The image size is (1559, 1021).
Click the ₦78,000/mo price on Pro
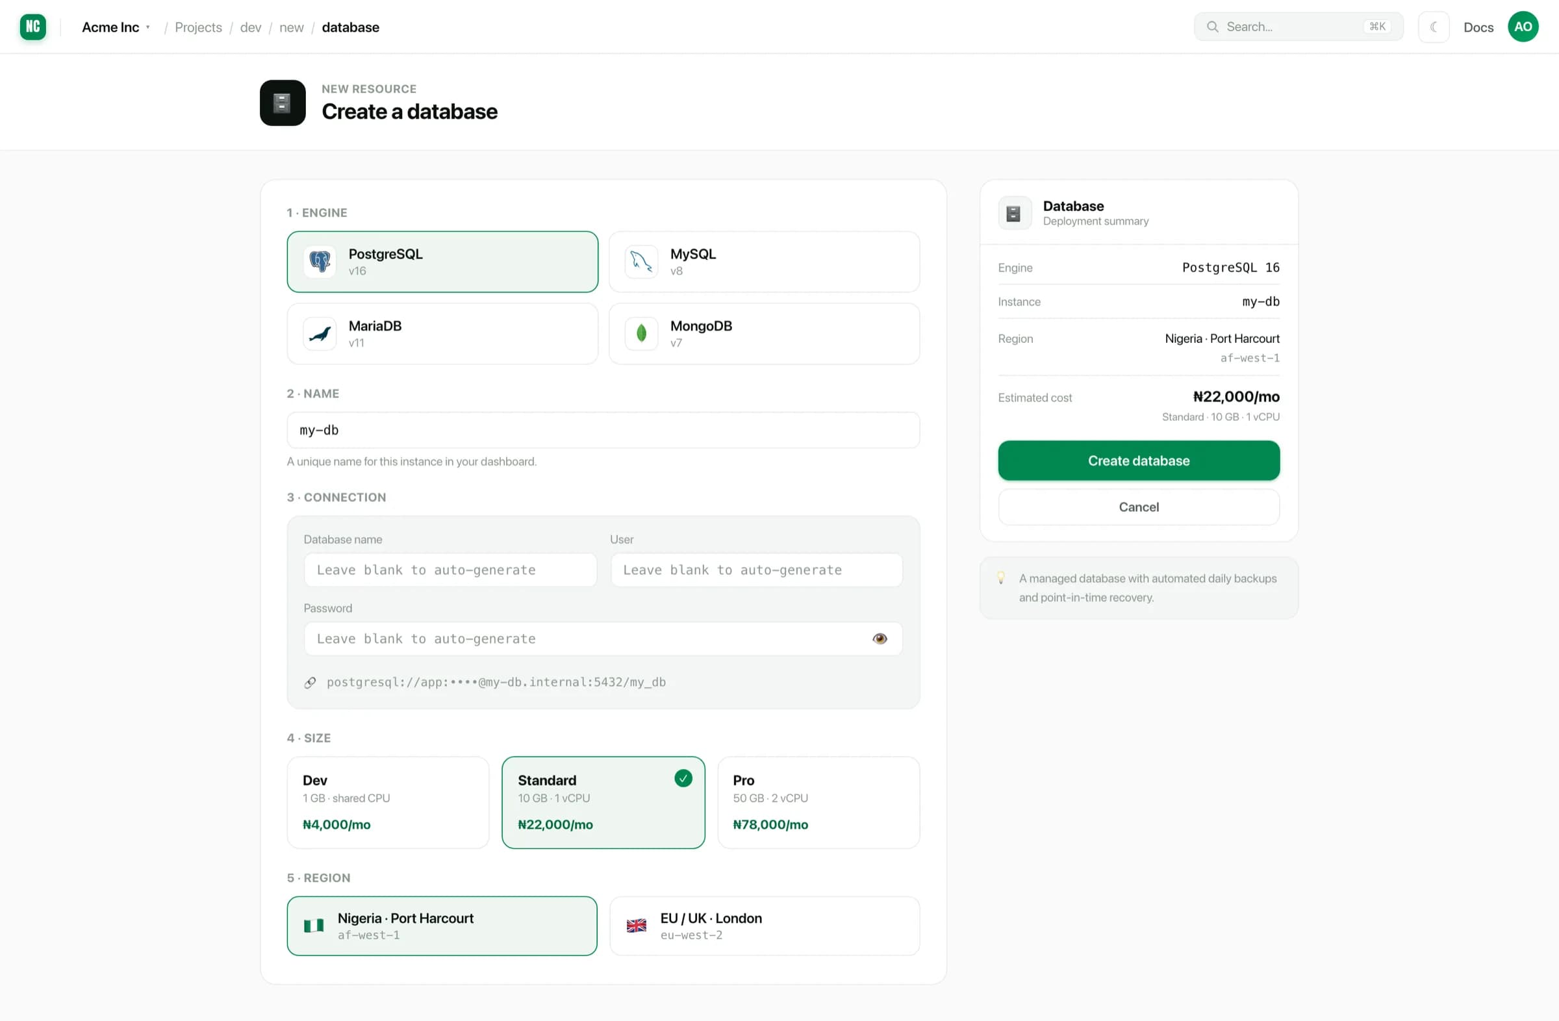pos(770,824)
